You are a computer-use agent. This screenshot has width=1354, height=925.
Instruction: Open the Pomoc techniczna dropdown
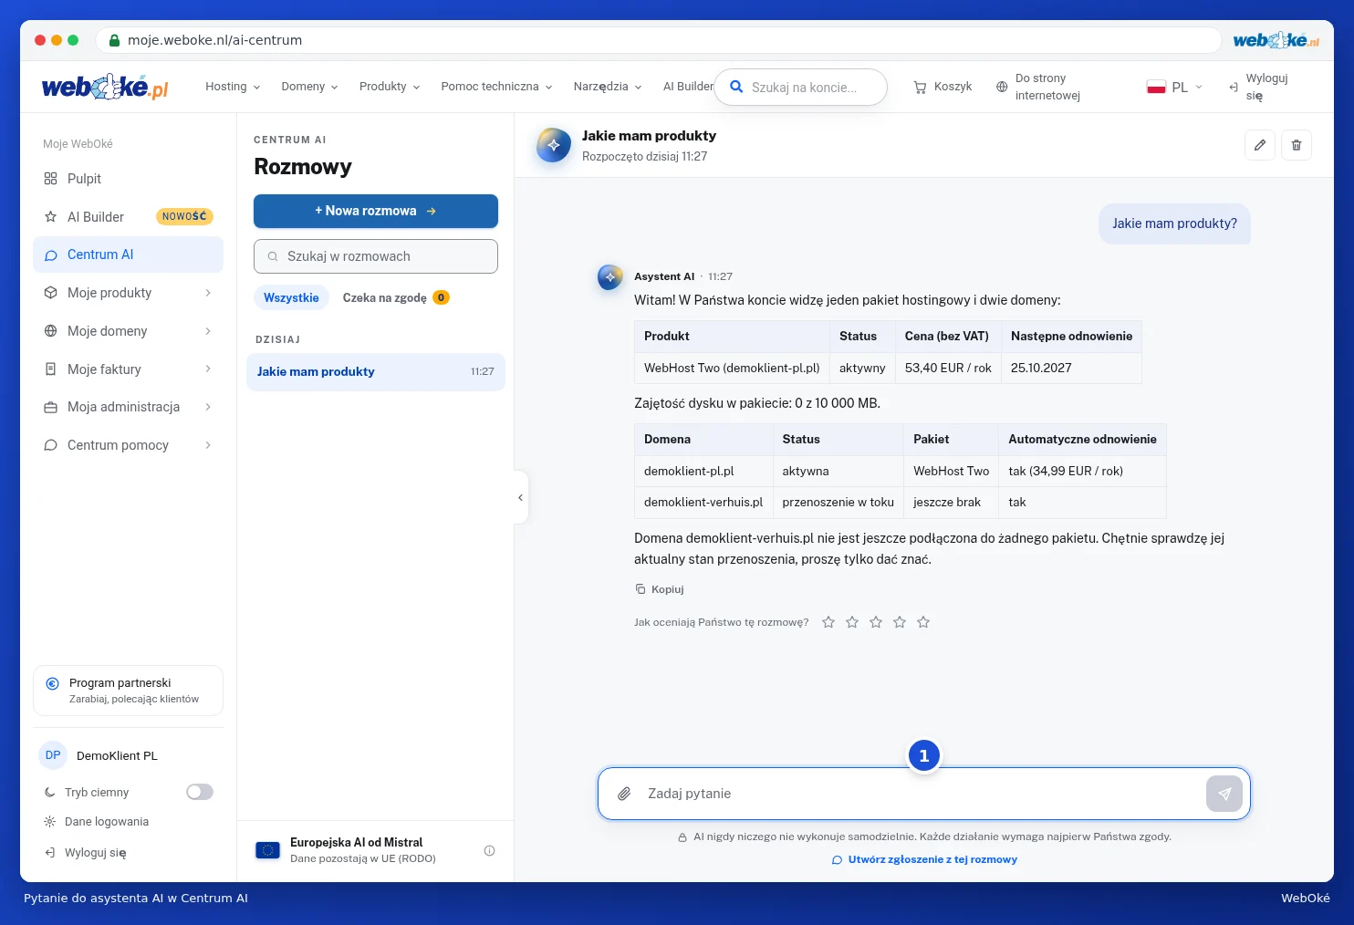pos(496,87)
